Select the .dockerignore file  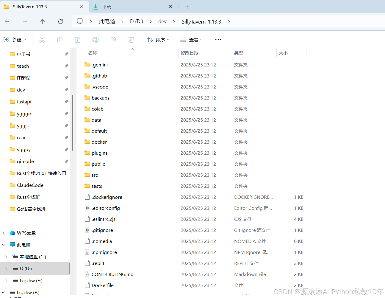point(107,197)
